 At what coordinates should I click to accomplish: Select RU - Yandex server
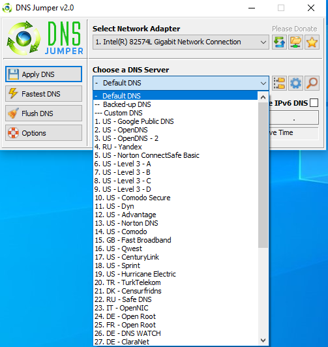pos(175,147)
